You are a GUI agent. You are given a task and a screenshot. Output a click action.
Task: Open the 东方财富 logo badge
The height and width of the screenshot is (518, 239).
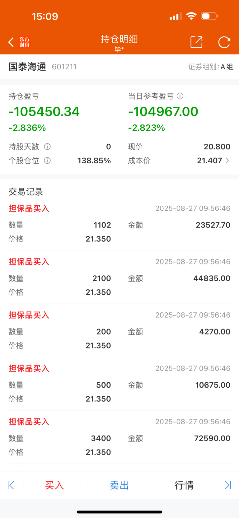click(25, 42)
